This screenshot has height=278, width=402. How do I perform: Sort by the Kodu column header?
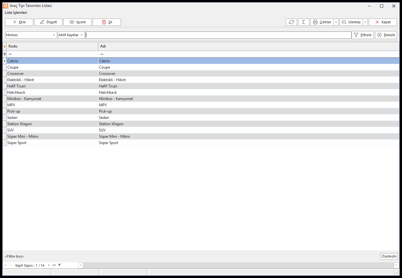click(52, 46)
